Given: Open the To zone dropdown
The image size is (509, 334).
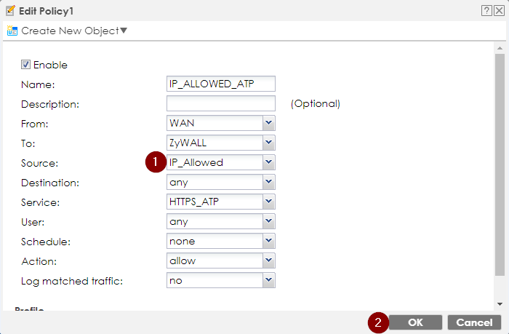Looking at the screenshot, I should [268, 143].
